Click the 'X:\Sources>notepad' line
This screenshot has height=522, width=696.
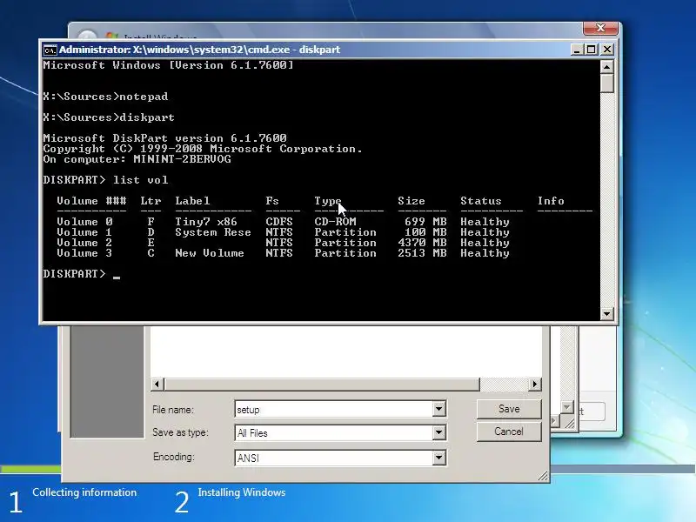click(105, 97)
